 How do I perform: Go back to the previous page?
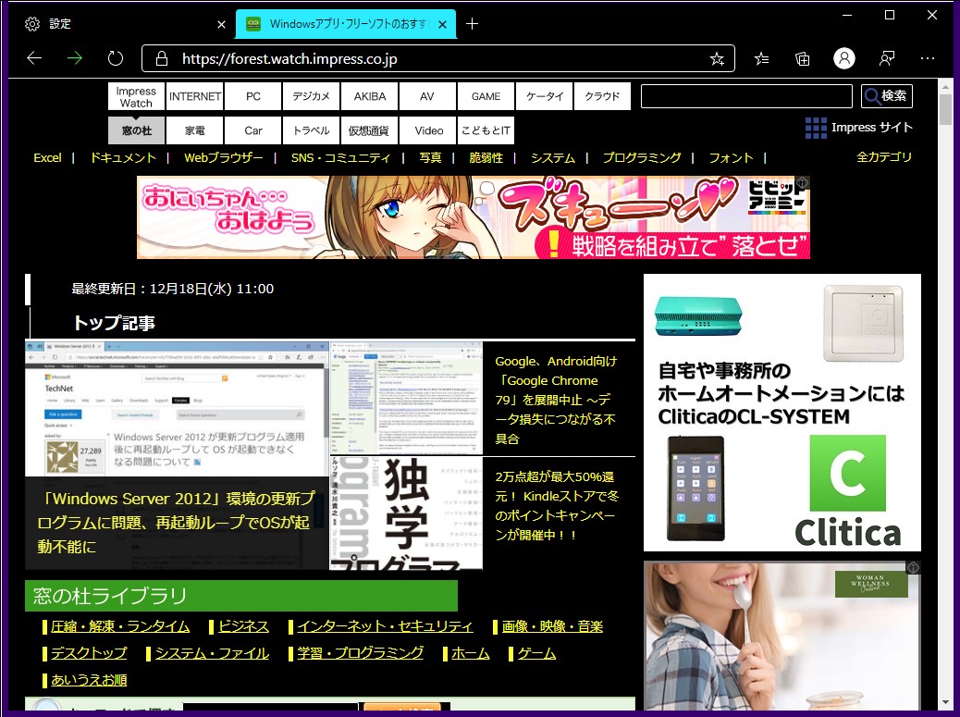(34, 58)
